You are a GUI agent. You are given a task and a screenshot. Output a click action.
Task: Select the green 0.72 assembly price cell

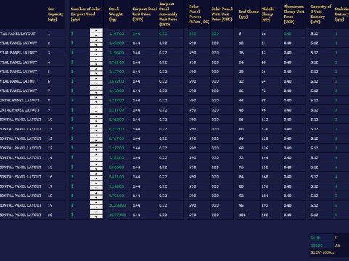coord(171,33)
